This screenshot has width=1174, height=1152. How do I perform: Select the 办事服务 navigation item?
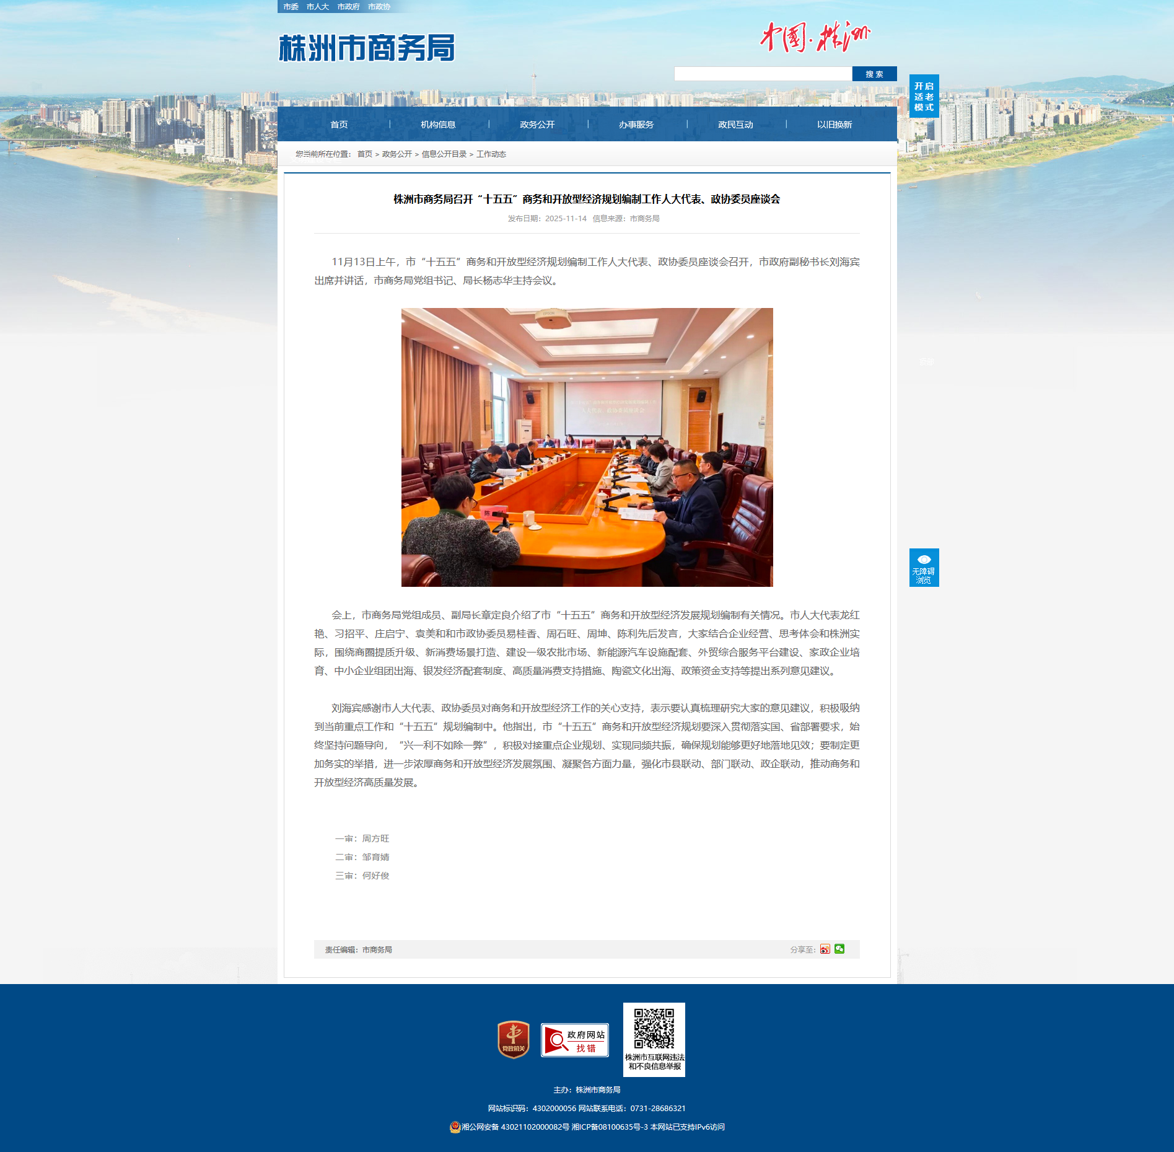coord(636,125)
